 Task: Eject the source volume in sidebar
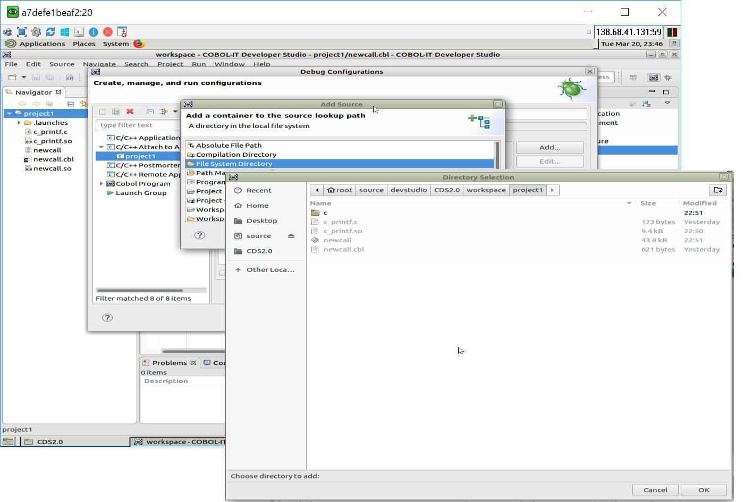(x=291, y=236)
